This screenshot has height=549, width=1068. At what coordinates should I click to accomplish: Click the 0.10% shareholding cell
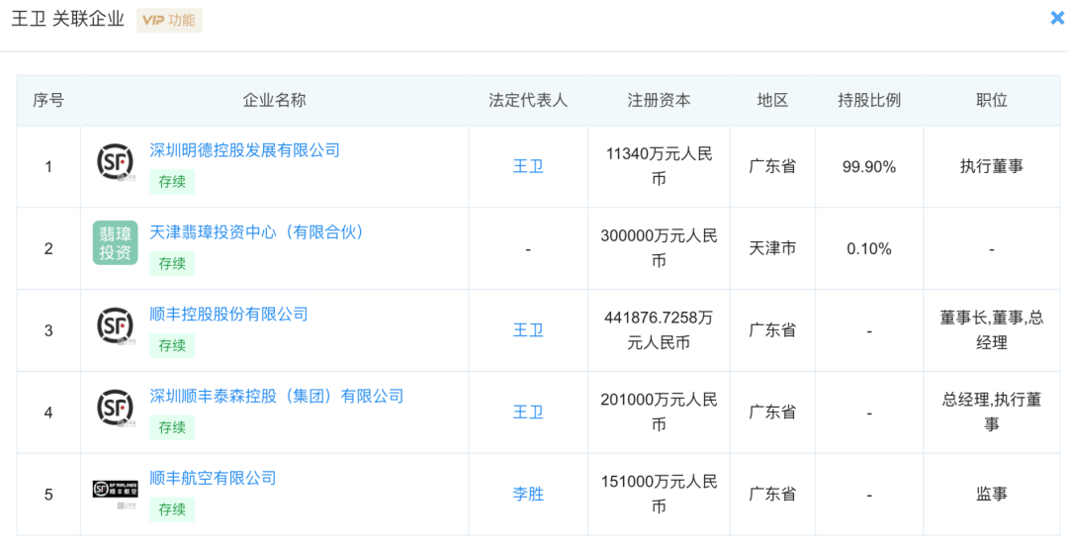[x=869, y=248]
